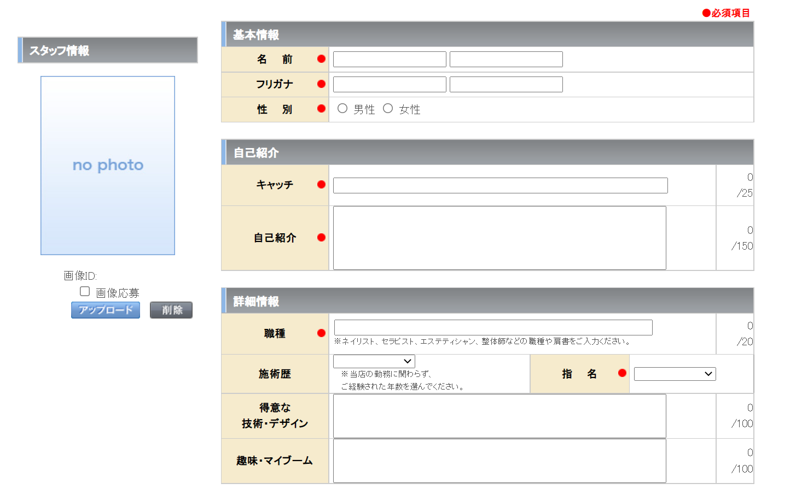This screenshot has height=495, width=796.
Task: Click the 得意な技術・デザイン text area
Action: pos(499,416)
